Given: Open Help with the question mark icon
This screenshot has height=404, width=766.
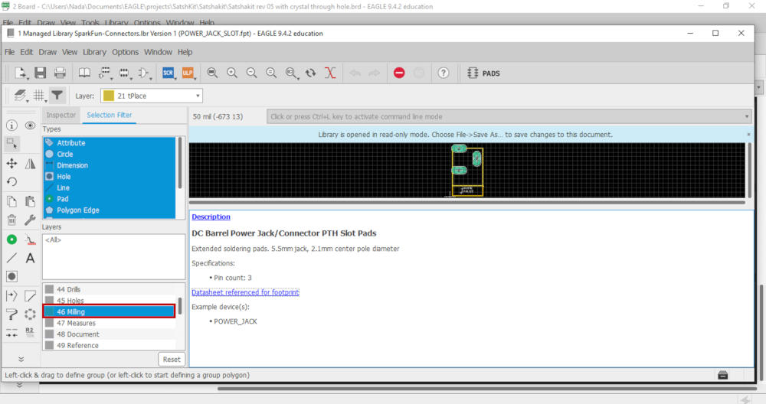Looking at the screenshot, I should (x=443, y=73).
